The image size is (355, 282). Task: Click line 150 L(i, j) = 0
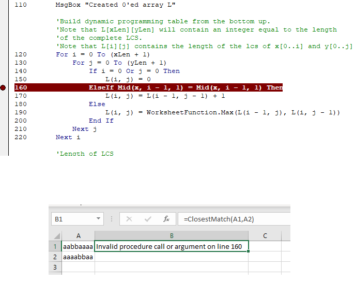128,79
